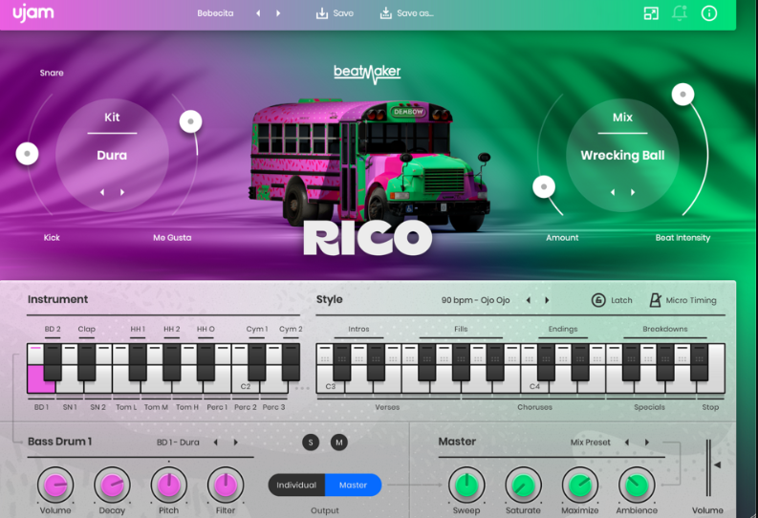Select next style arrow by 90 bpm - Ojo Ojo
The image size is (758, 518).
pyautogui.click(x=547, y=300)
